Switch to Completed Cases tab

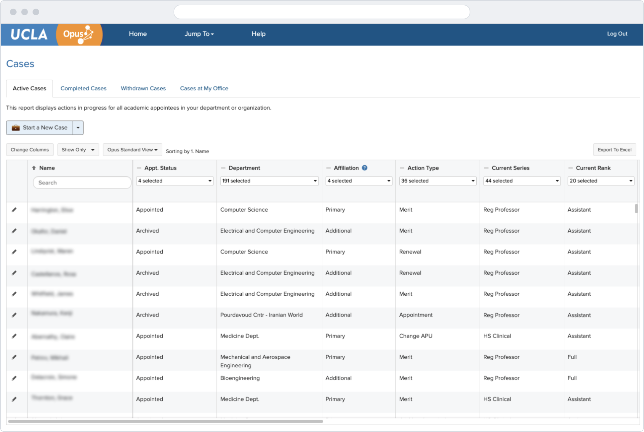[x=83, y=88]
